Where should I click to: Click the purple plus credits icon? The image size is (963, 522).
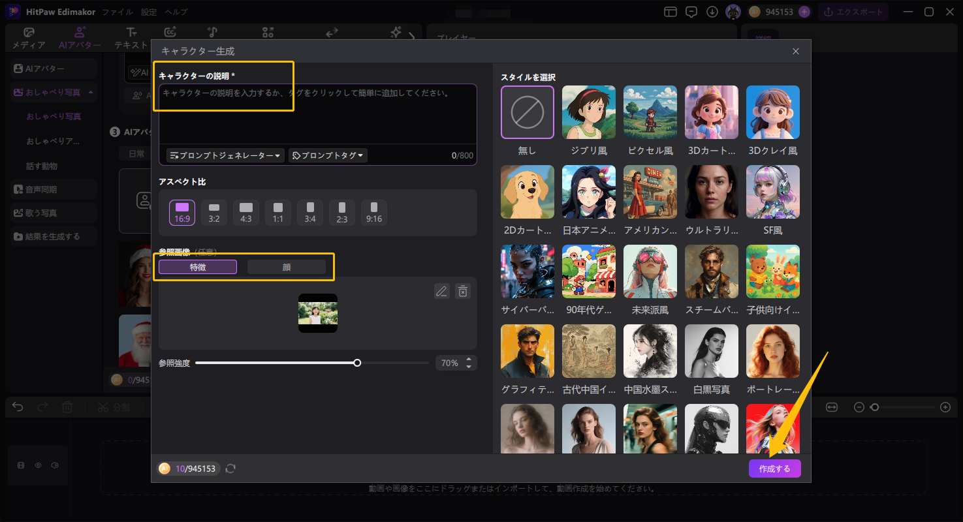804,12
